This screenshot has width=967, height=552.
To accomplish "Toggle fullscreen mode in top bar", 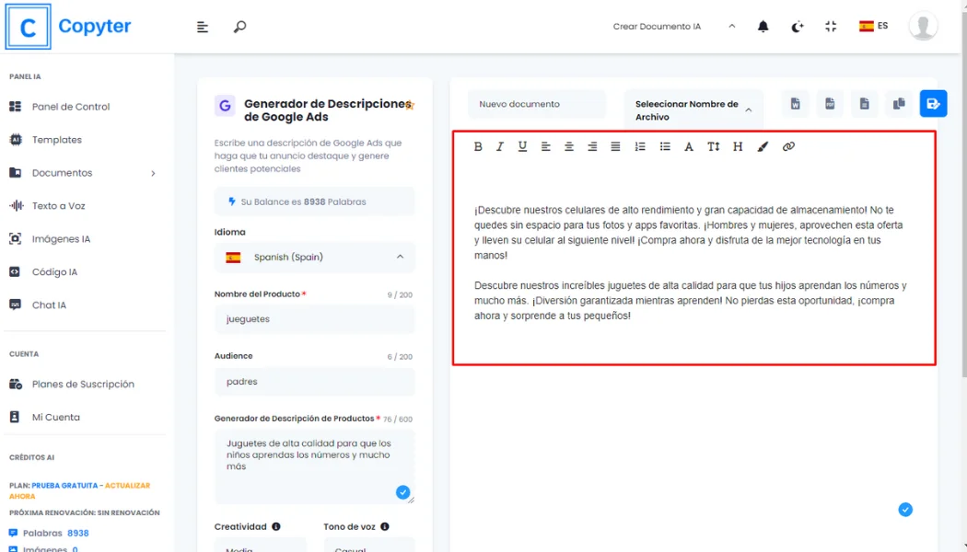I will pyautogui.click(x=831, y=27).
